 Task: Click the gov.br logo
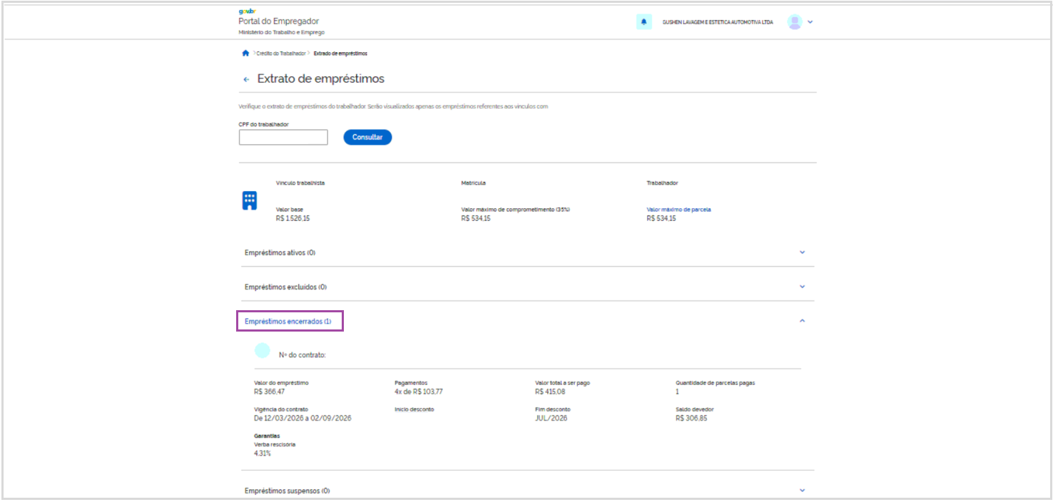(x=246, y=11)
